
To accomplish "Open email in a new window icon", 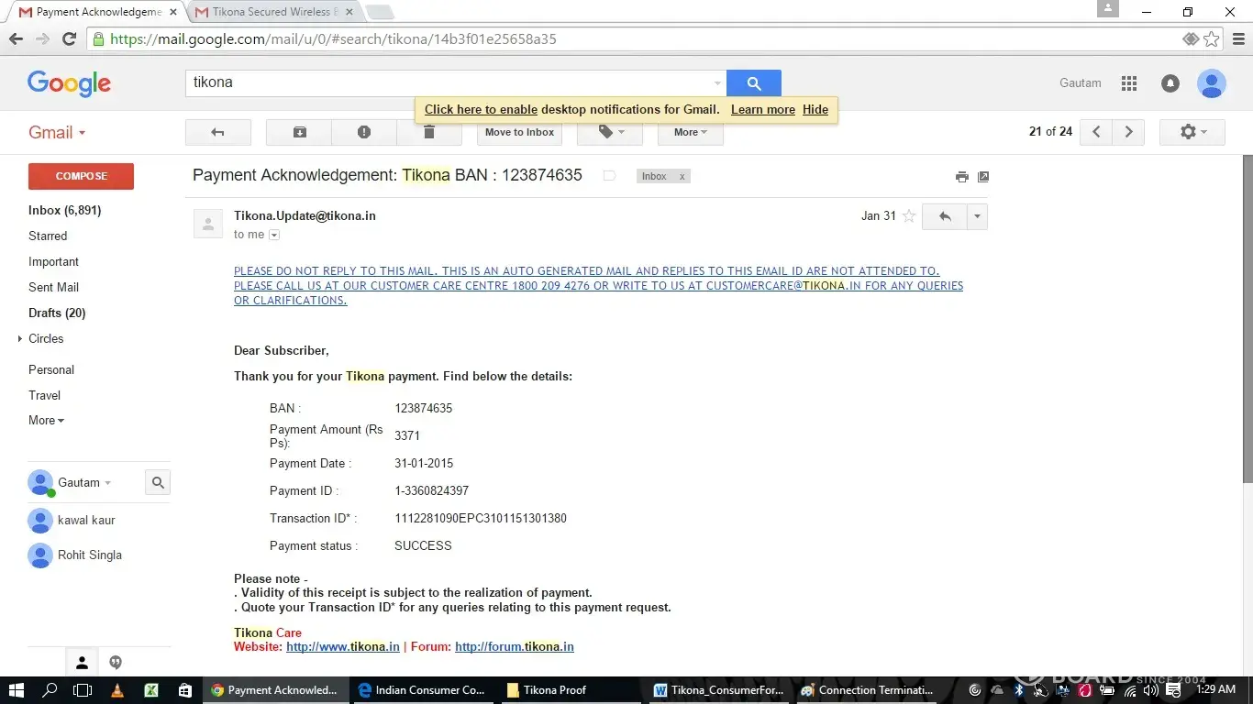I will [x=983, y=177].
